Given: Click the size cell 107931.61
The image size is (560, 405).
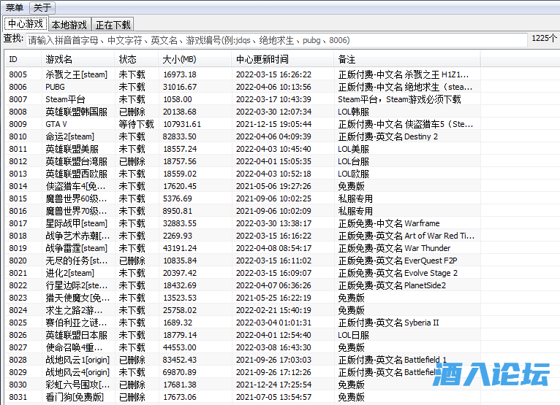Looking at the screenshot, I should coord(182,124).
